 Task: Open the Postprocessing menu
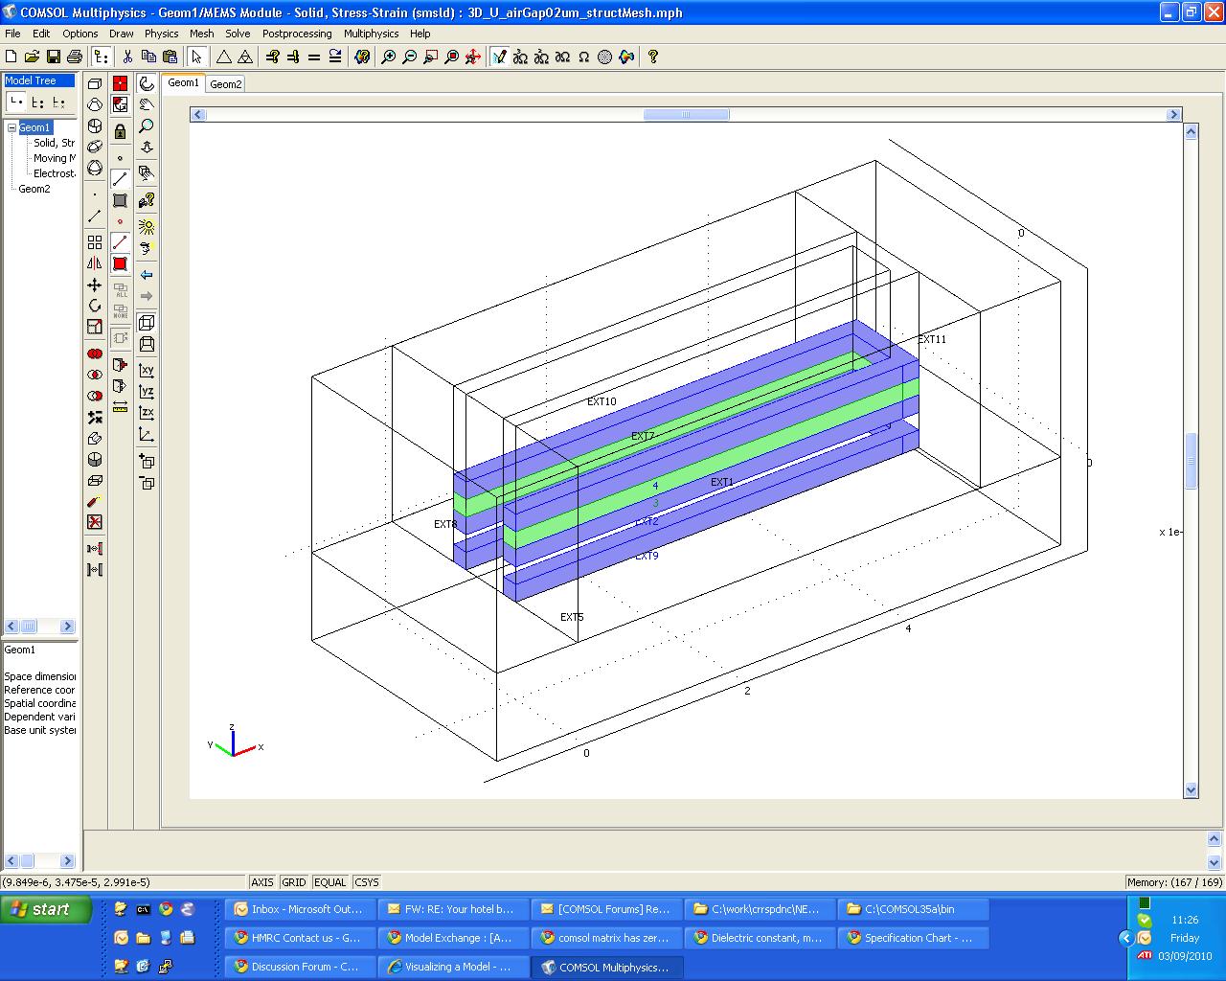pos(297,34)
